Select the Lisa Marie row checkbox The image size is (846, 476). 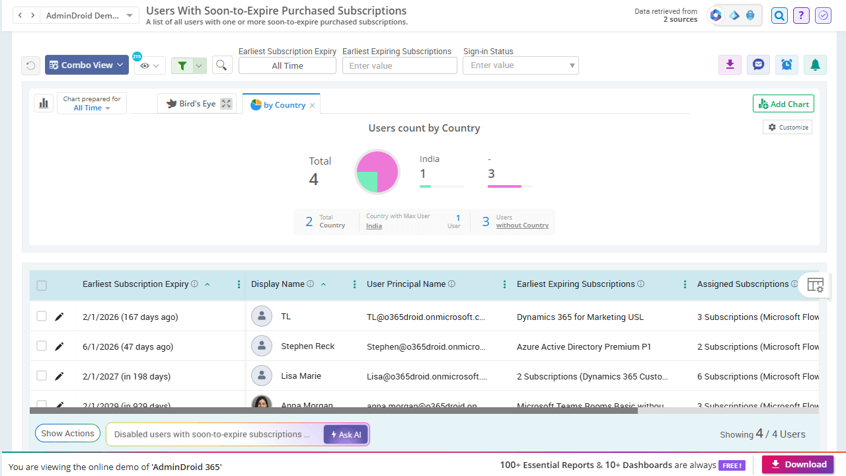click(x=42, y=376)
